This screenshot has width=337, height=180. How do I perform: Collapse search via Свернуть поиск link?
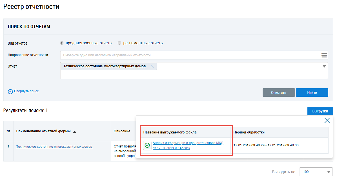tap(26, 91)
